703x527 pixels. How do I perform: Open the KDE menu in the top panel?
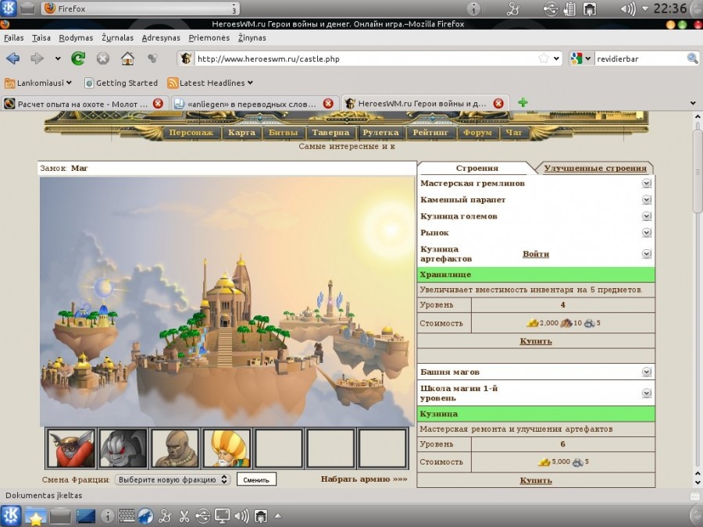tap(8, 9)
